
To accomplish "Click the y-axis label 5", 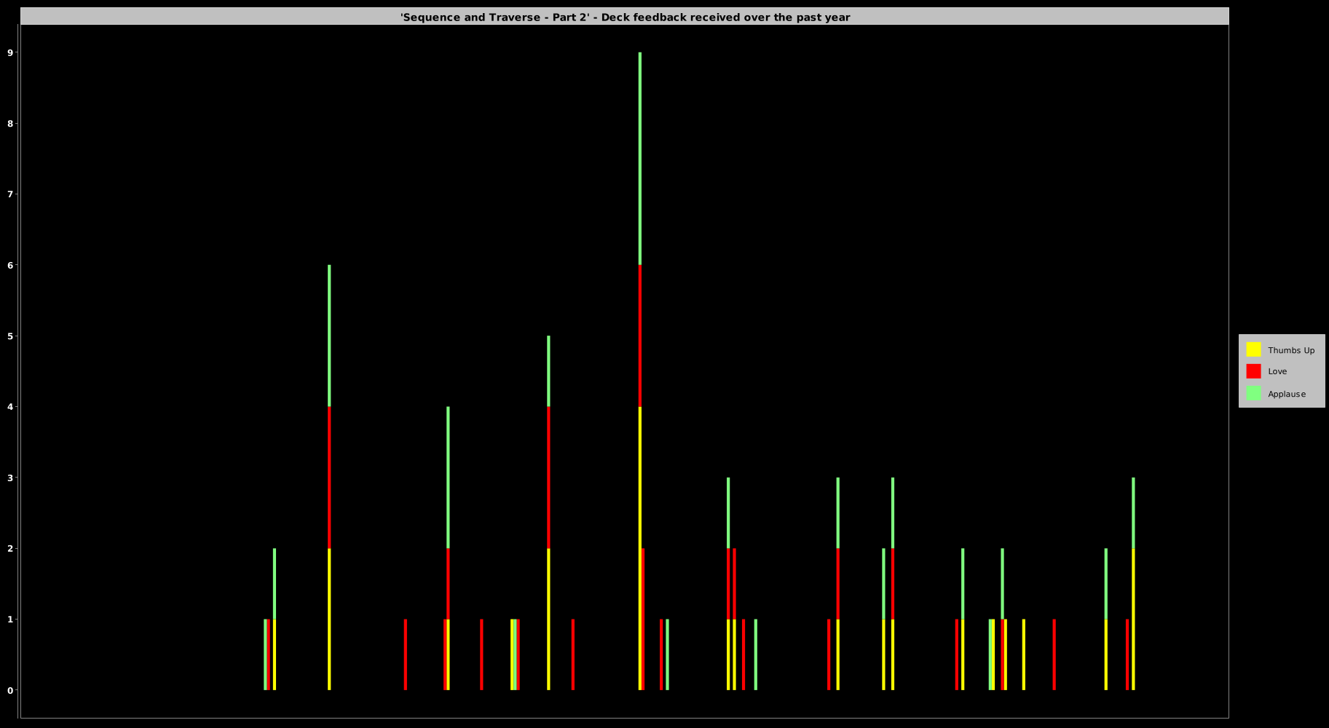I will (10, 336).
